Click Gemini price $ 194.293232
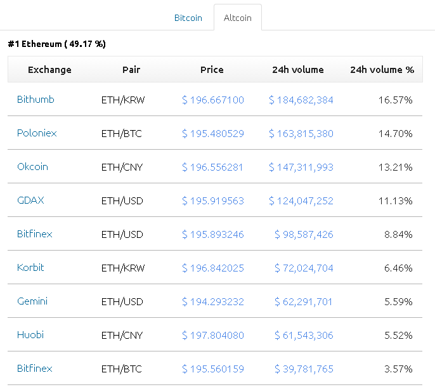435x387 pixels. [213, 301]
